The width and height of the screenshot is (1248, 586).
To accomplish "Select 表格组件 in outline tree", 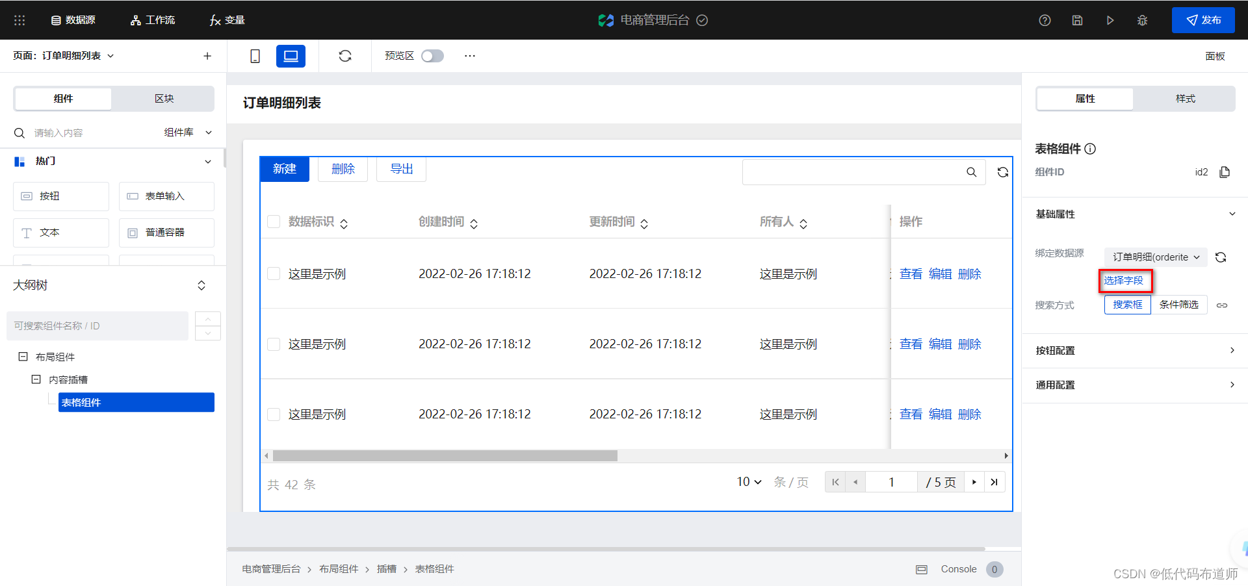I will point(136,402).
